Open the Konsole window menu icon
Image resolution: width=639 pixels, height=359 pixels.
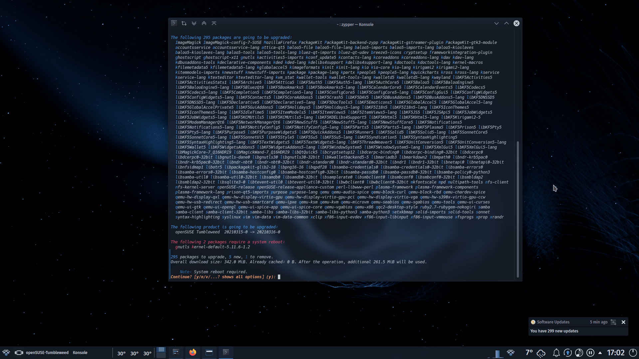[174, 23]
